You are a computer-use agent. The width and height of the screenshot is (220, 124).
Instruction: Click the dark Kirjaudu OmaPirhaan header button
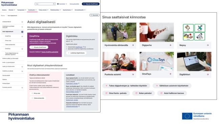click(91, 4)
